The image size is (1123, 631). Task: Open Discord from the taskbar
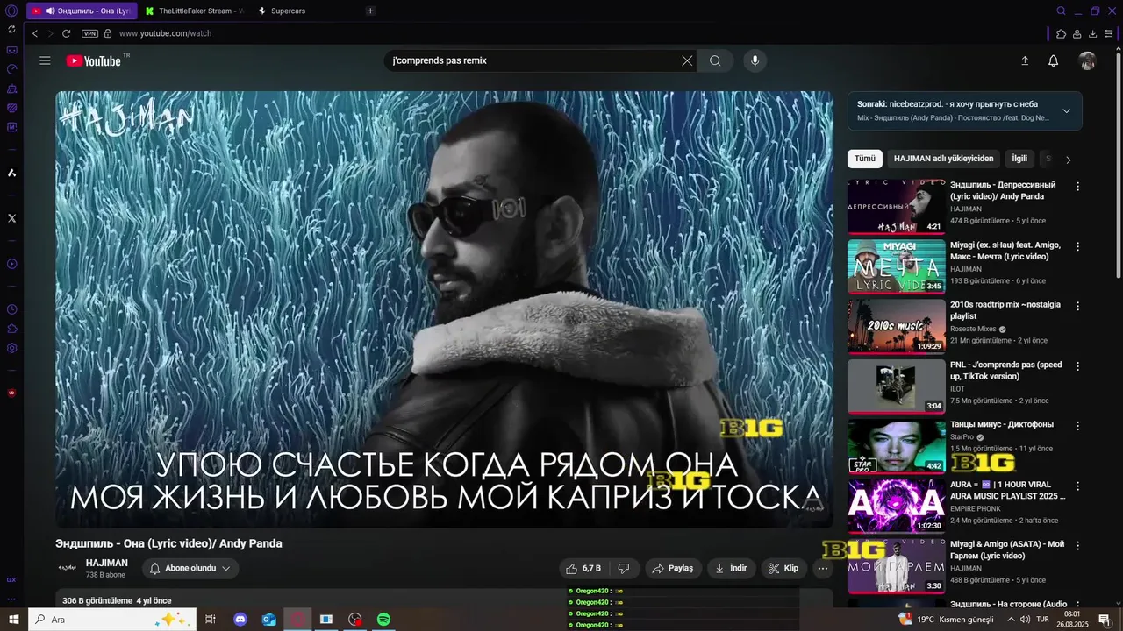tap(240, 619)
